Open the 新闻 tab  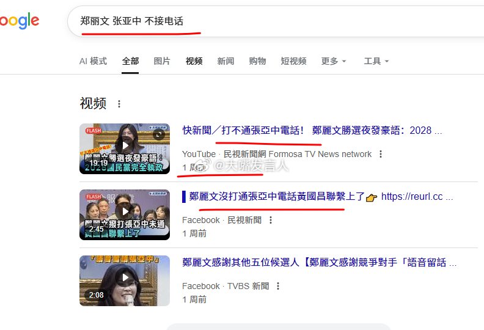point(226,61)
